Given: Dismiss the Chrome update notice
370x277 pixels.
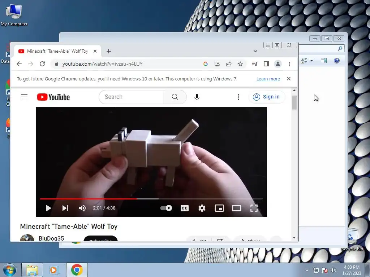Looking at the screenshot, I should [x=289, y=79].
